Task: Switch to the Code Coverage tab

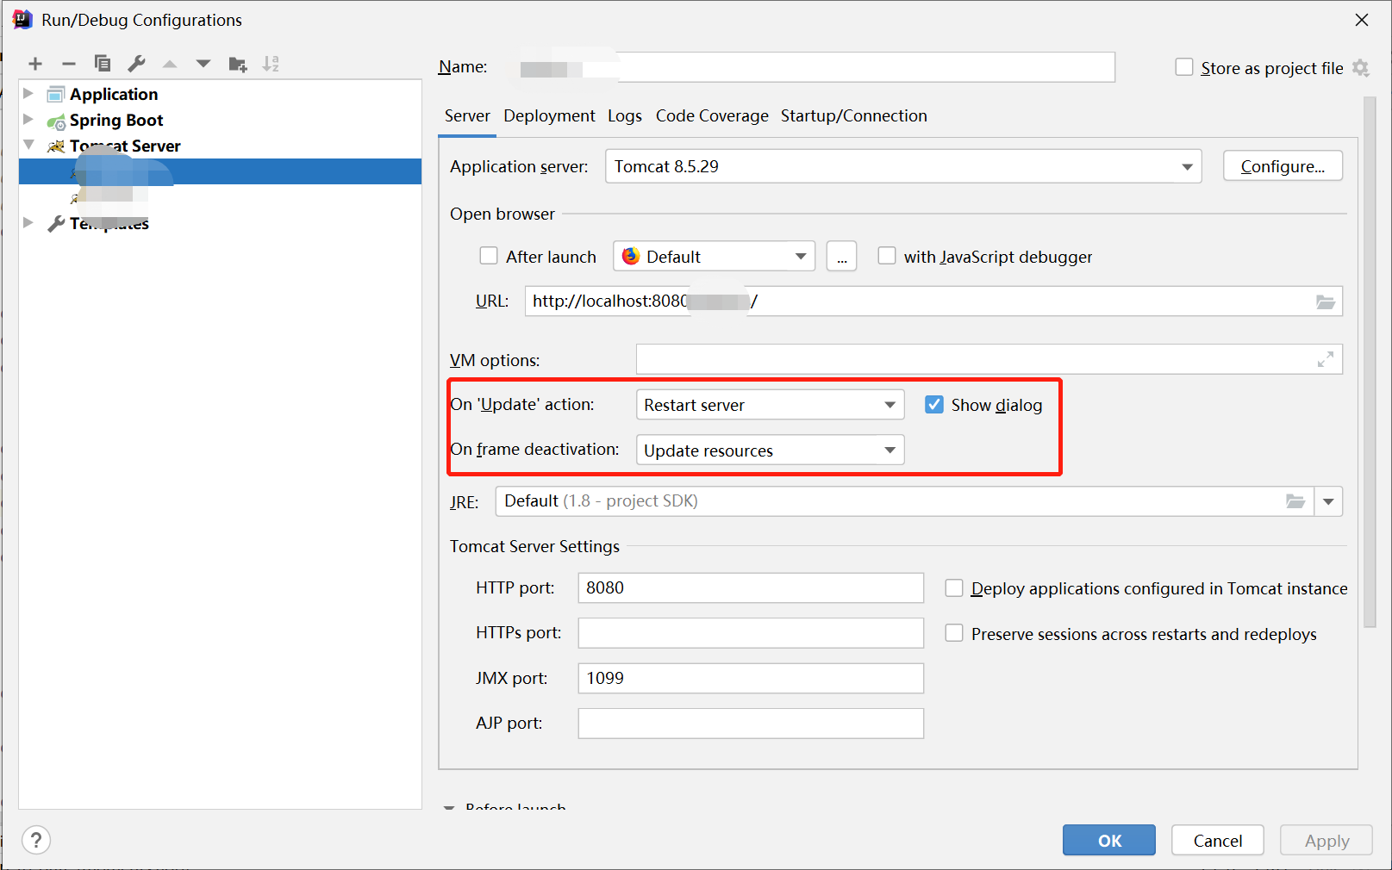Action: pyautogui.click(x=712, y=116)
